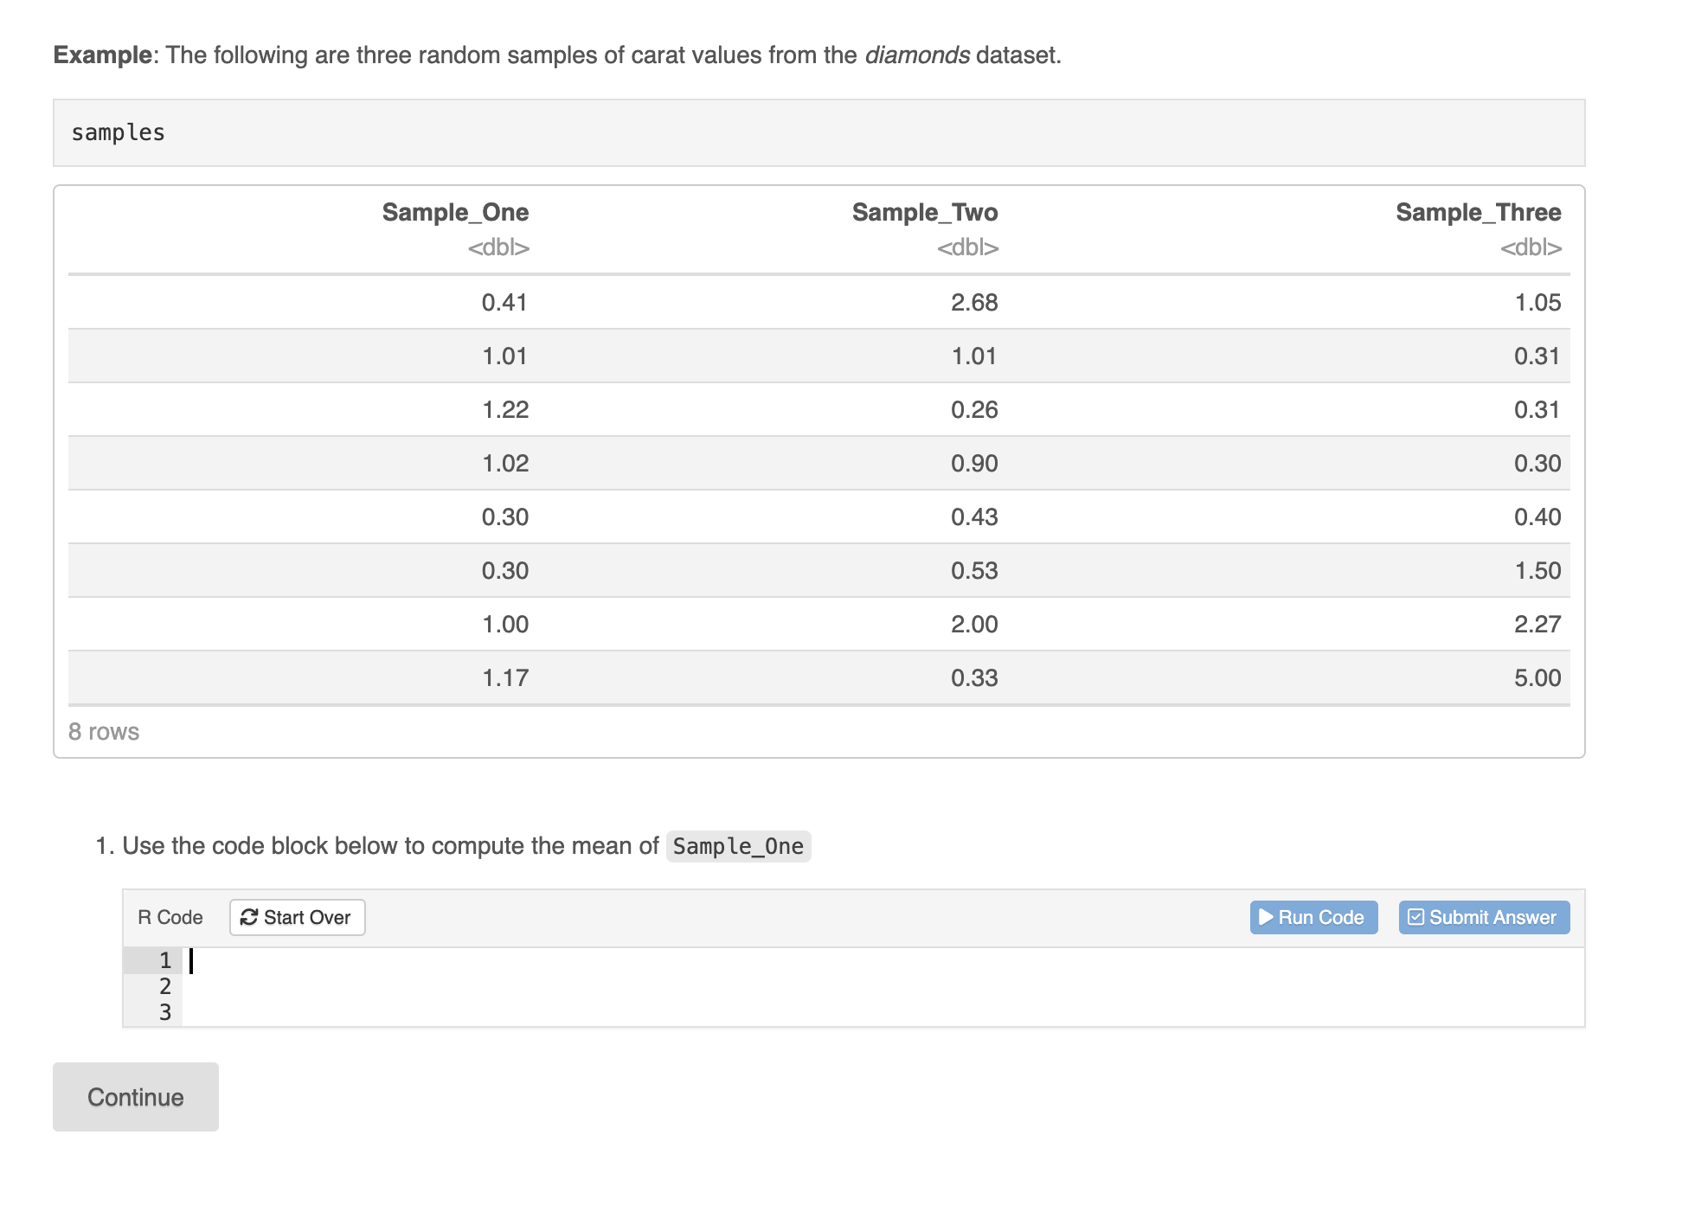Click the Run Code button
Screen dimensions: 1701x1225
1313,917
